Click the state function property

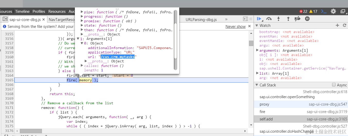tap(103, 25)
